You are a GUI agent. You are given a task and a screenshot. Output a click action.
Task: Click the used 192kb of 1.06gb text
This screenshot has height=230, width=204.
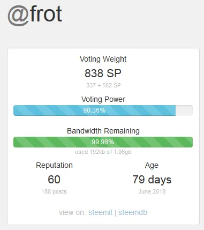pyautogui.click(x=103, y=152)
